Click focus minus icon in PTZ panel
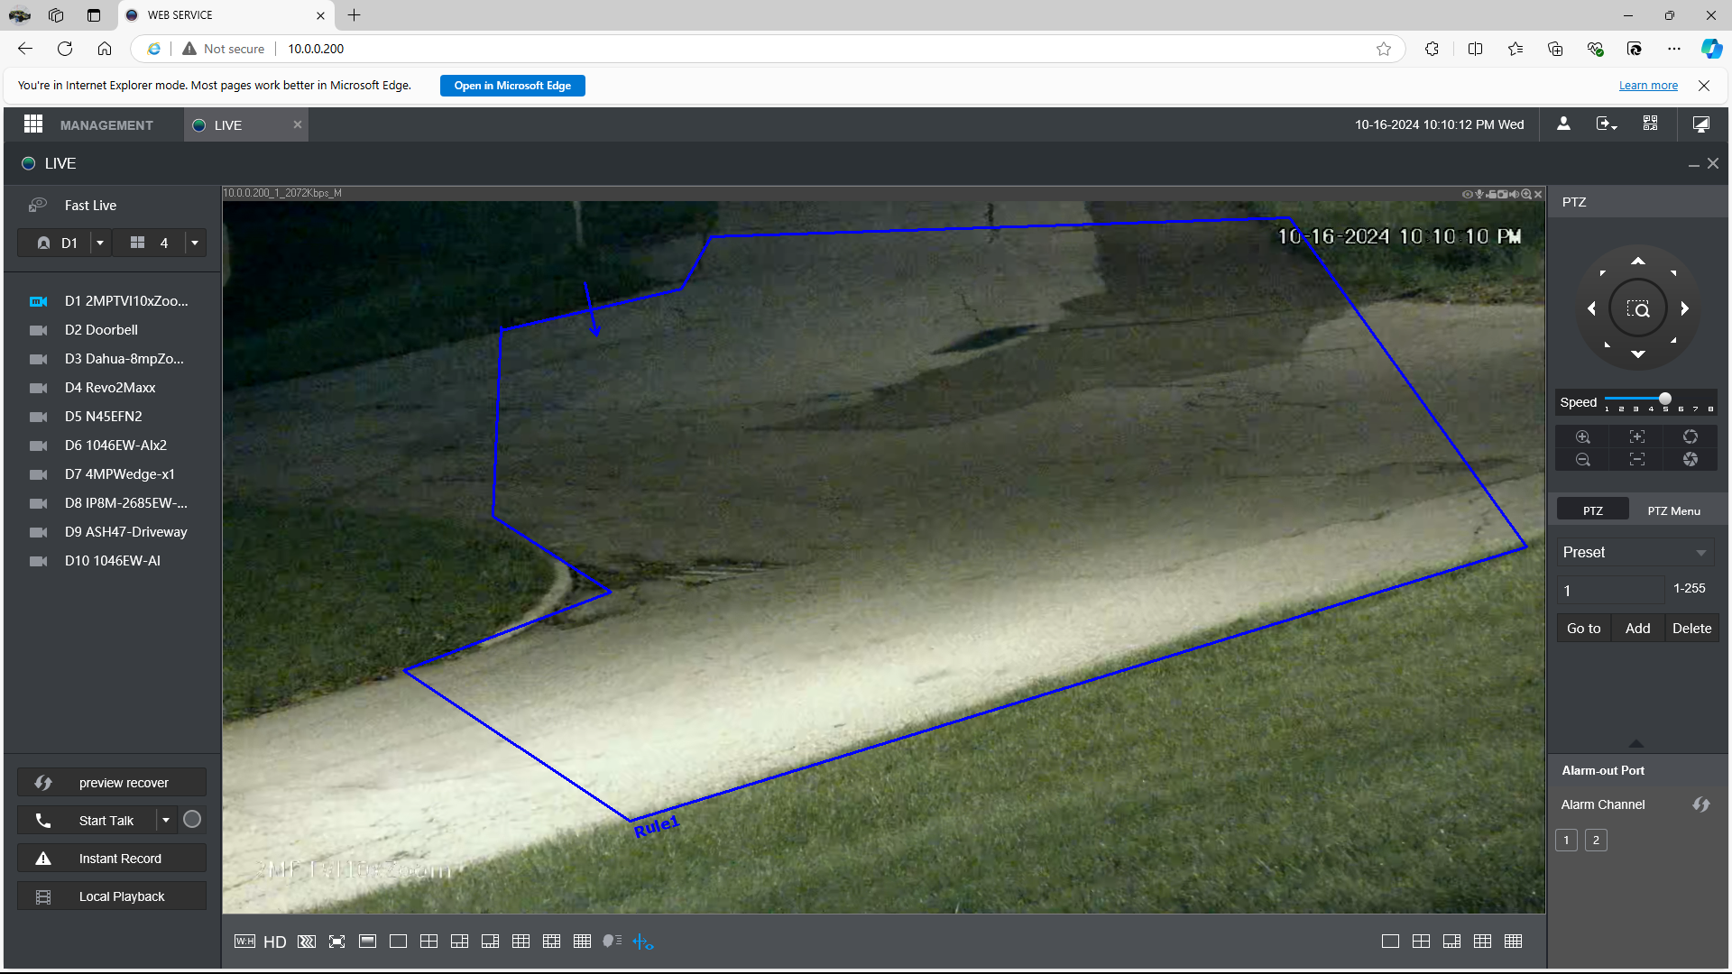The image size is (1732, 974). (x=1637, y=460)
